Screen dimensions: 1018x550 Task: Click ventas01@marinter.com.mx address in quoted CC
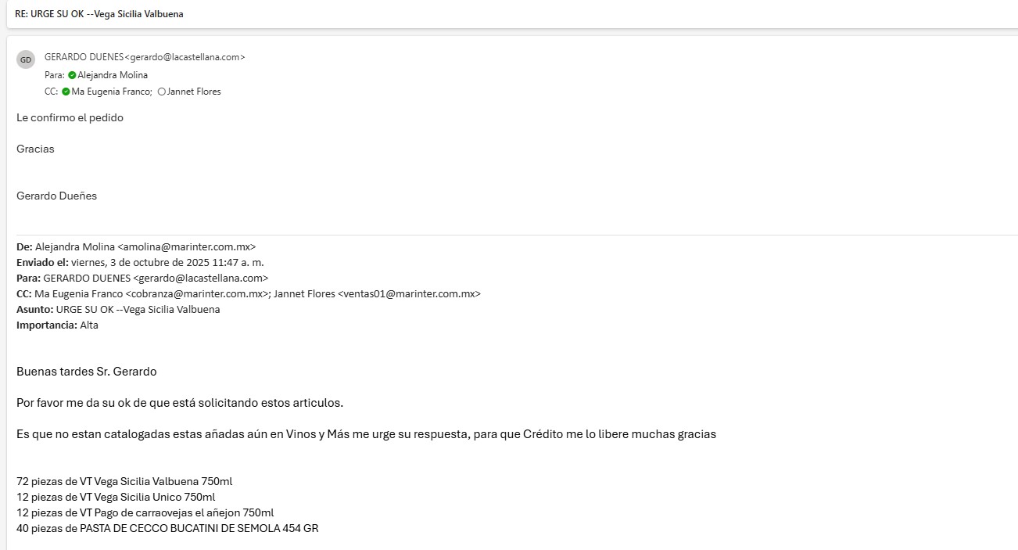[x=409, y=293]
